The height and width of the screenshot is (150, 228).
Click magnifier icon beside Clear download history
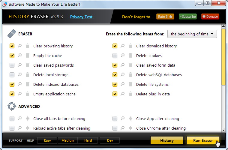pyautogui.click(x=123, y=46)
